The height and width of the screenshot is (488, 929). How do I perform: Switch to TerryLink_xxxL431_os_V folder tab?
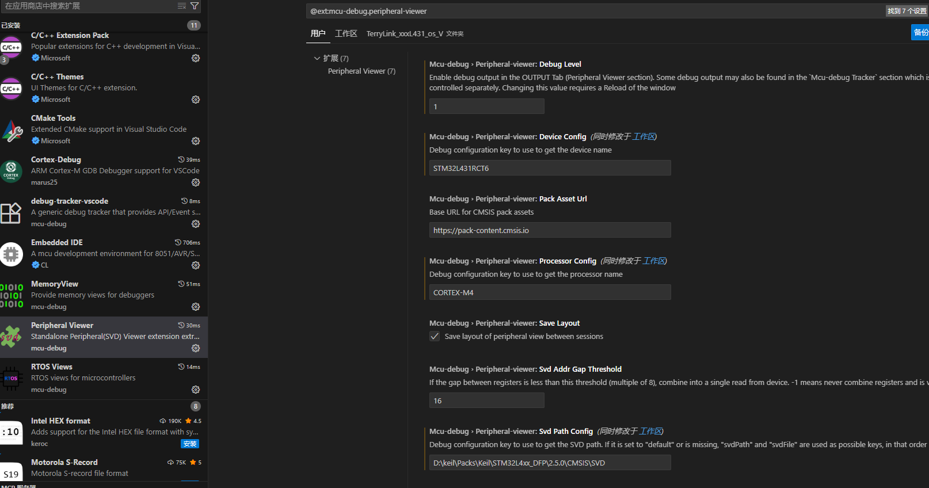(x=414, y=34)
